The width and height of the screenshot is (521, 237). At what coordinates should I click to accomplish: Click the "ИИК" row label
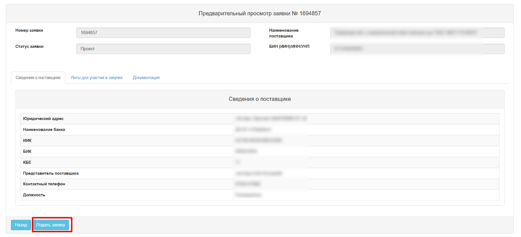(x=27, y=140)
